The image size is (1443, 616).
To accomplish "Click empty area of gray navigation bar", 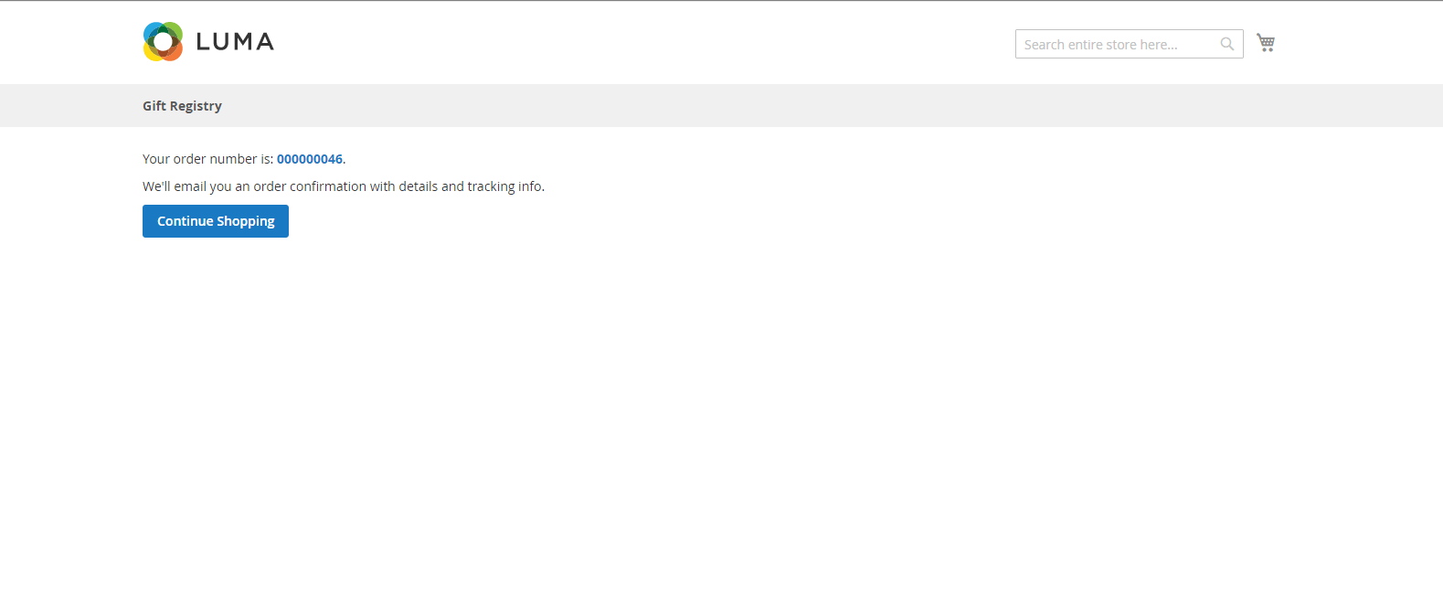I will tap(731, 106).
